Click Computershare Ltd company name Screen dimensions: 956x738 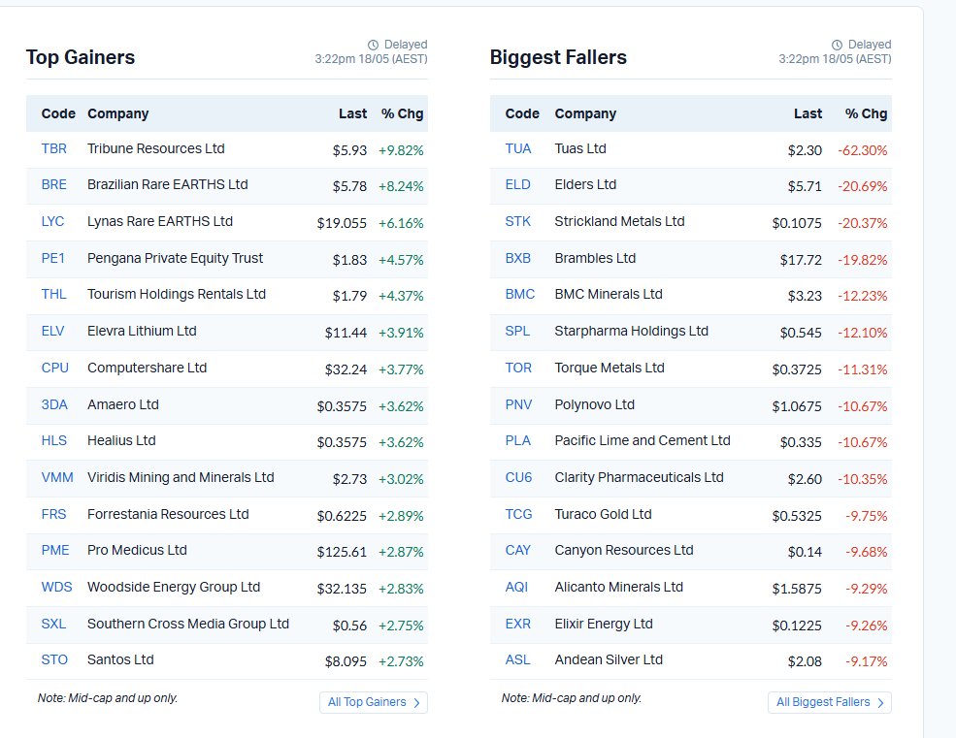point(147,369)
